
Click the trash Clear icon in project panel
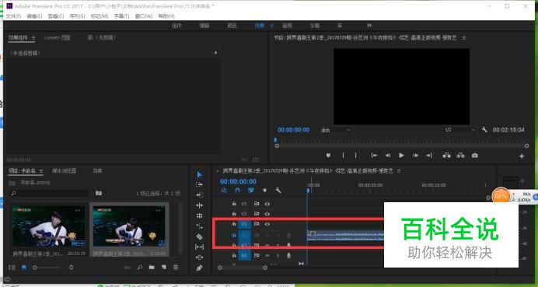tap(176, 268)
